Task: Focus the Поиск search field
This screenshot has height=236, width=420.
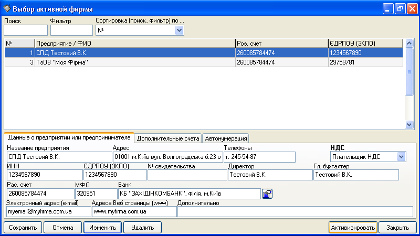Action: (25, 30)
